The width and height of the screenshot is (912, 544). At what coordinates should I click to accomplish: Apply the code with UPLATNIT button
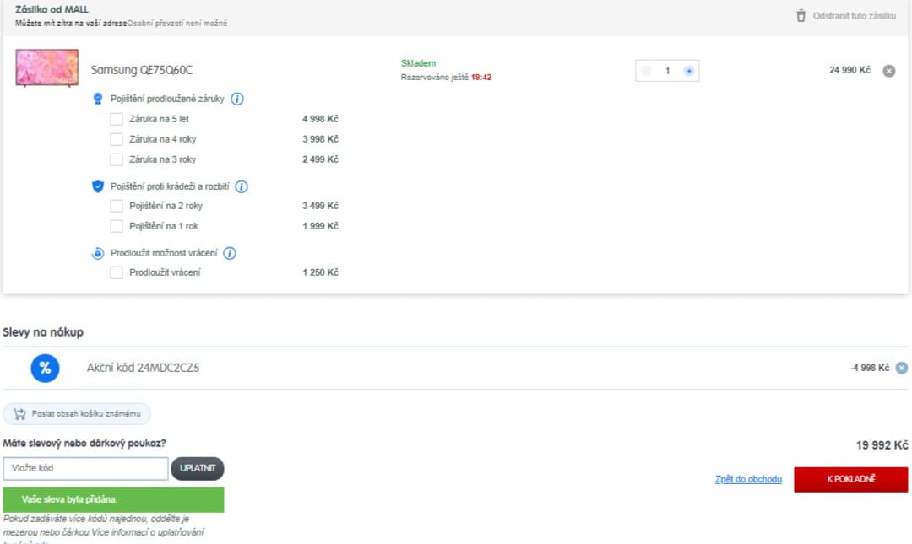[198, 468]
